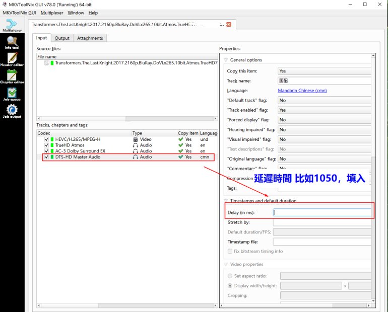Open Copy this item dropdown
Image resolution: width=388 pixels, height=312 pixels.
pyautogui.click(x=324, y=71)
